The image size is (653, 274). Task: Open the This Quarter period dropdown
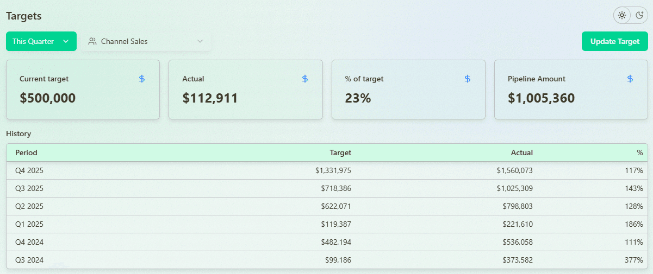pyautogui.click(x=41, y=41)
